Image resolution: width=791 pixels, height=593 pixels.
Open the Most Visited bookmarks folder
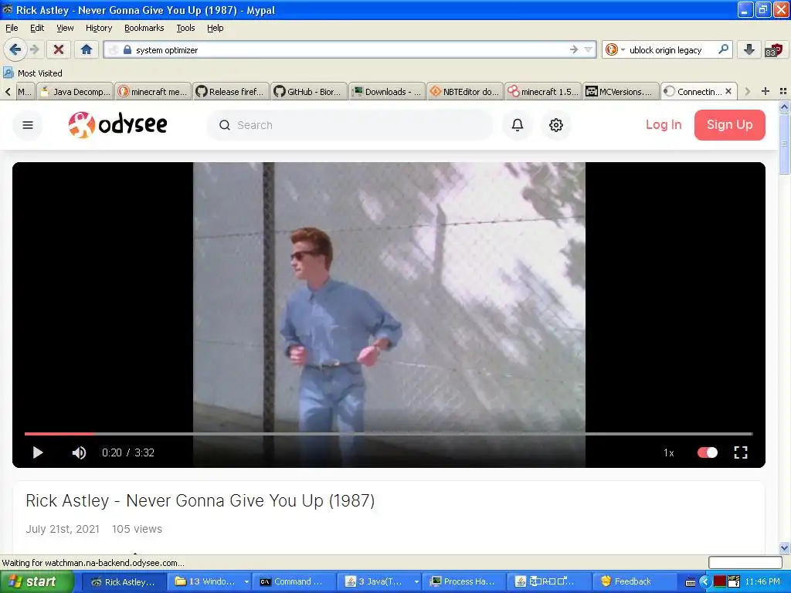[x=33, y=73]
